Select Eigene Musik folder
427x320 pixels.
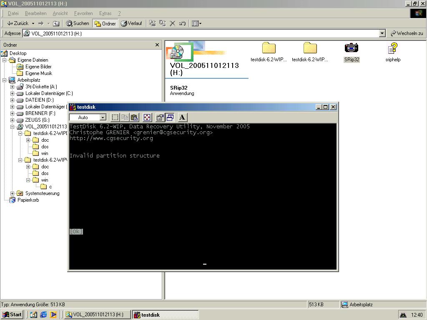pyautogui.click(x=39, y=73)
